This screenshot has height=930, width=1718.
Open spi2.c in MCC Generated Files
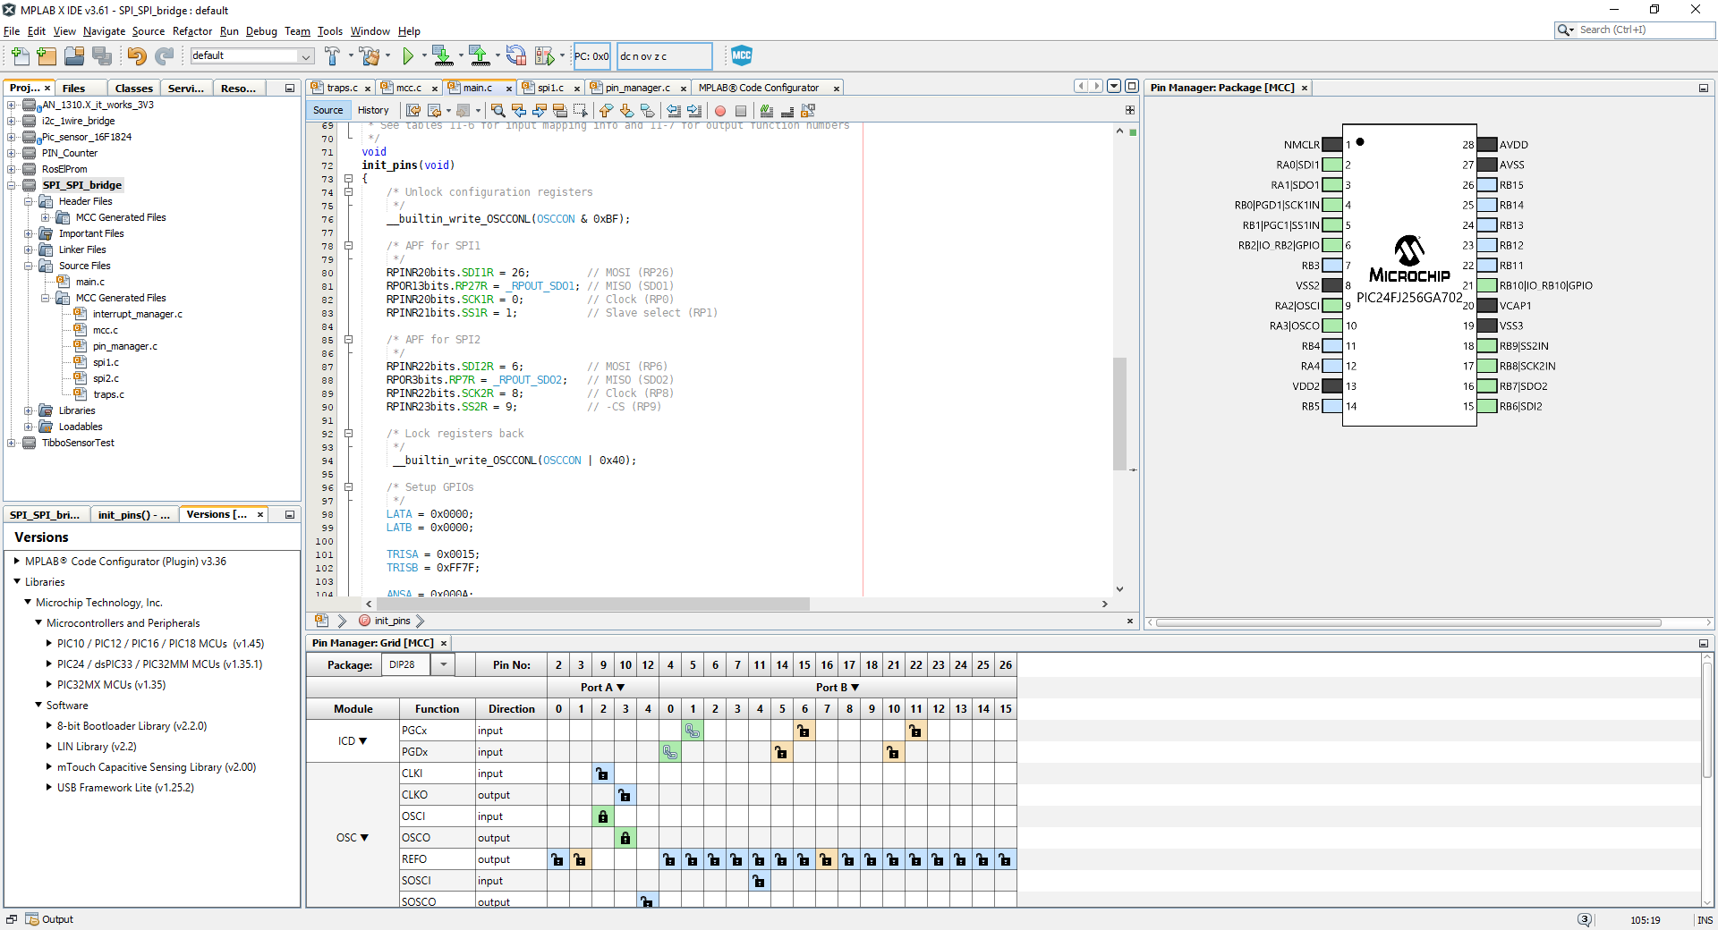106,378
